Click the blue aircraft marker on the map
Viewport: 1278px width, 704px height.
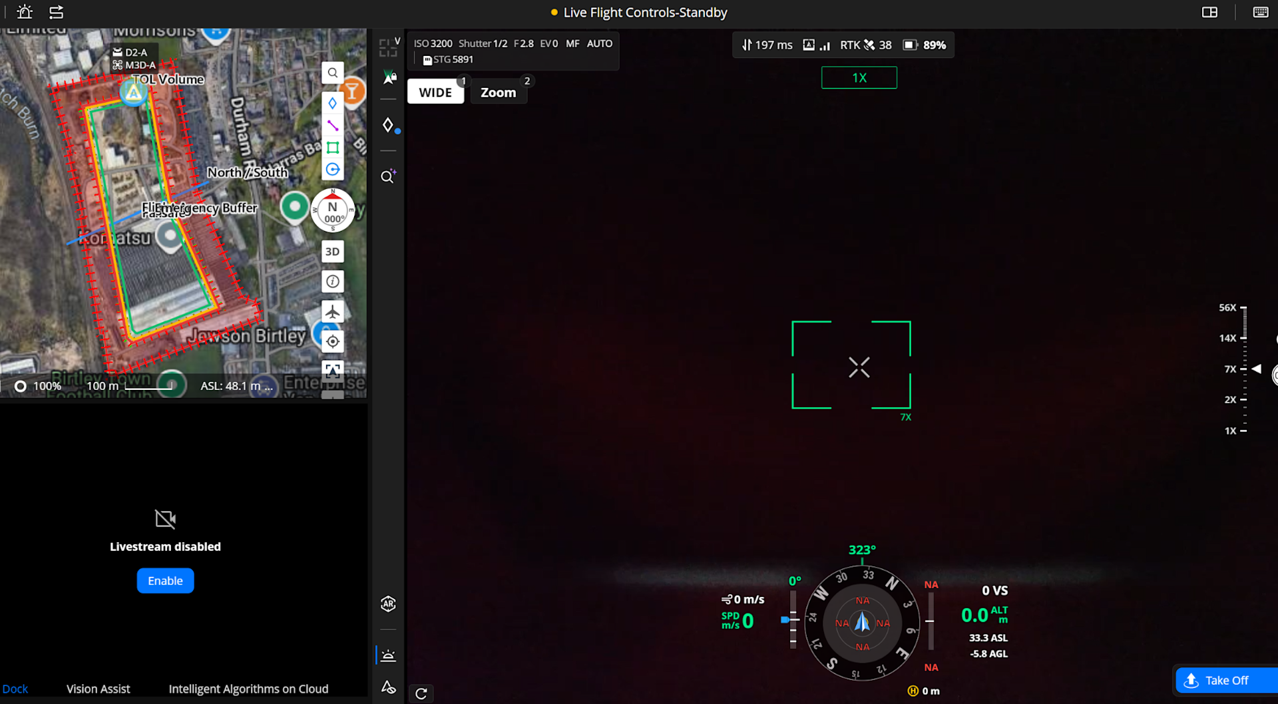pyautogui.click(x=134, y=92)
